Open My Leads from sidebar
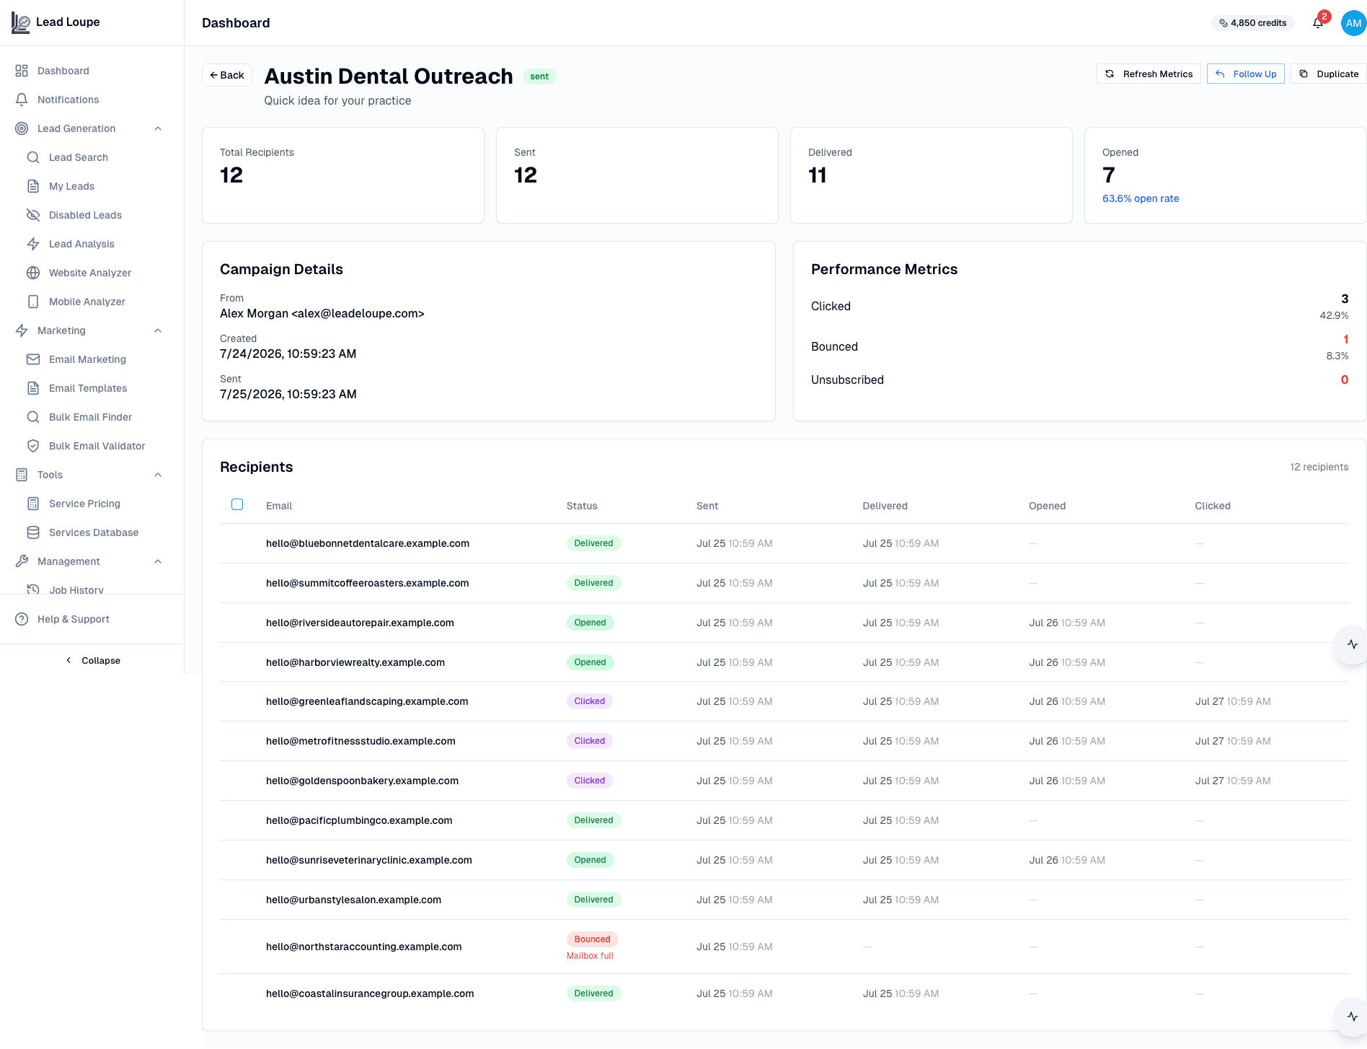 [x=71, y=186]
